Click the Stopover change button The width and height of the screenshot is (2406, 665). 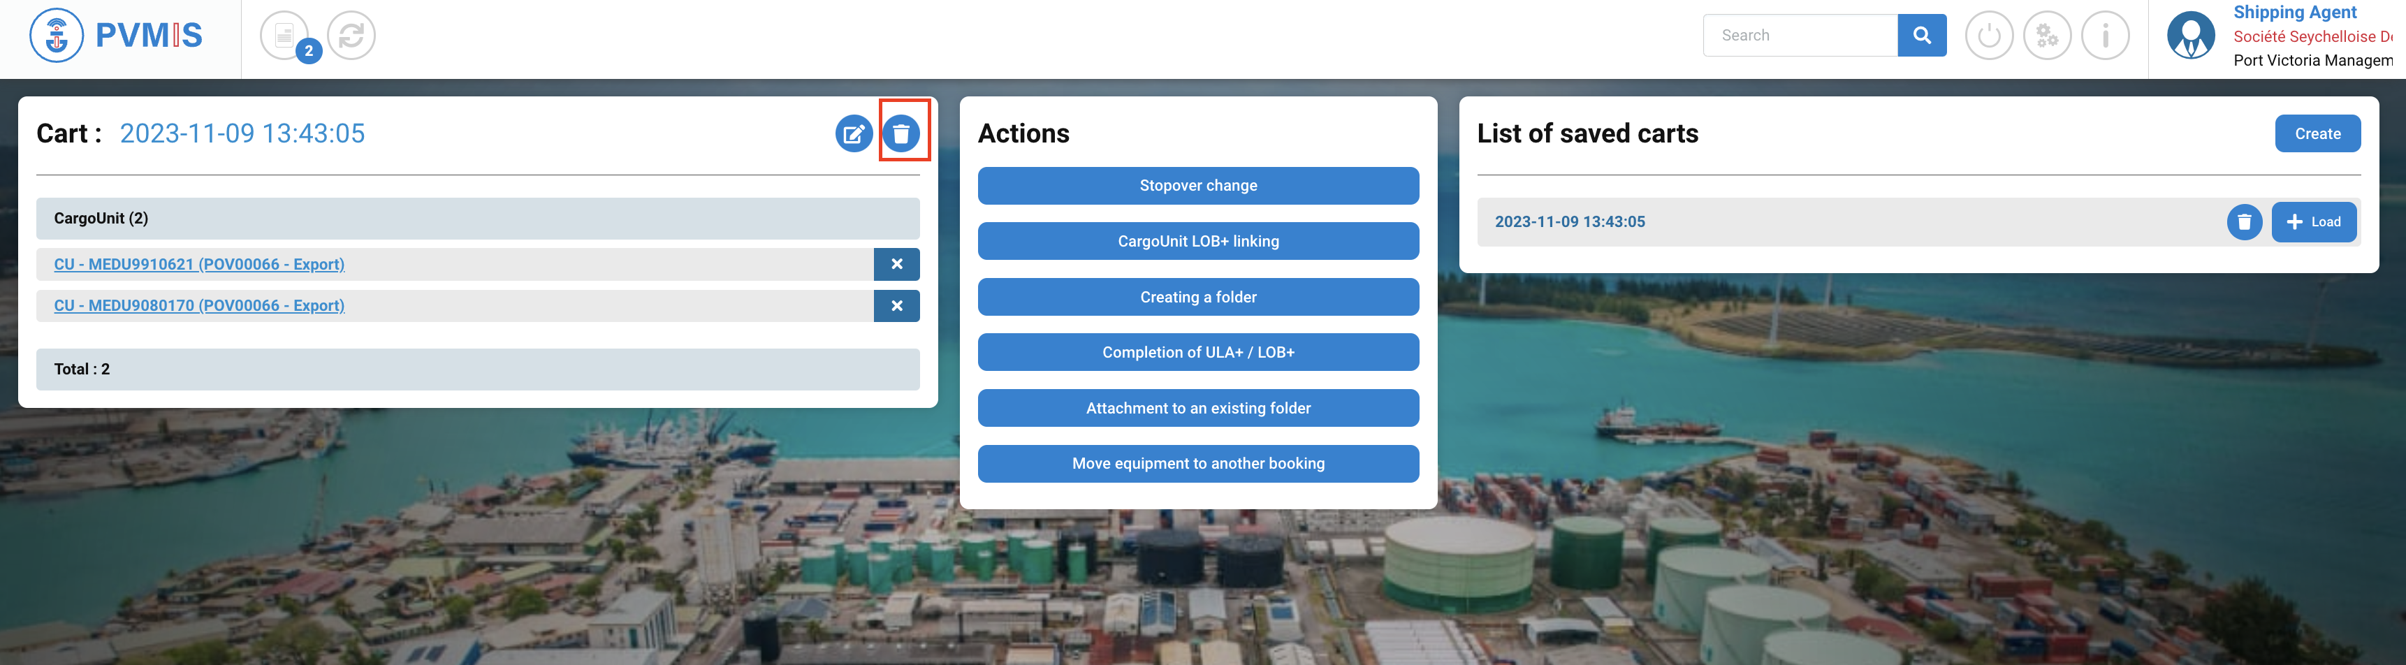(x=1197, y=186)
